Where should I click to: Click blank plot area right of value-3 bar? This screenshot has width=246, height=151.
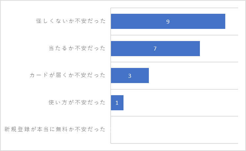click(193, 75)
